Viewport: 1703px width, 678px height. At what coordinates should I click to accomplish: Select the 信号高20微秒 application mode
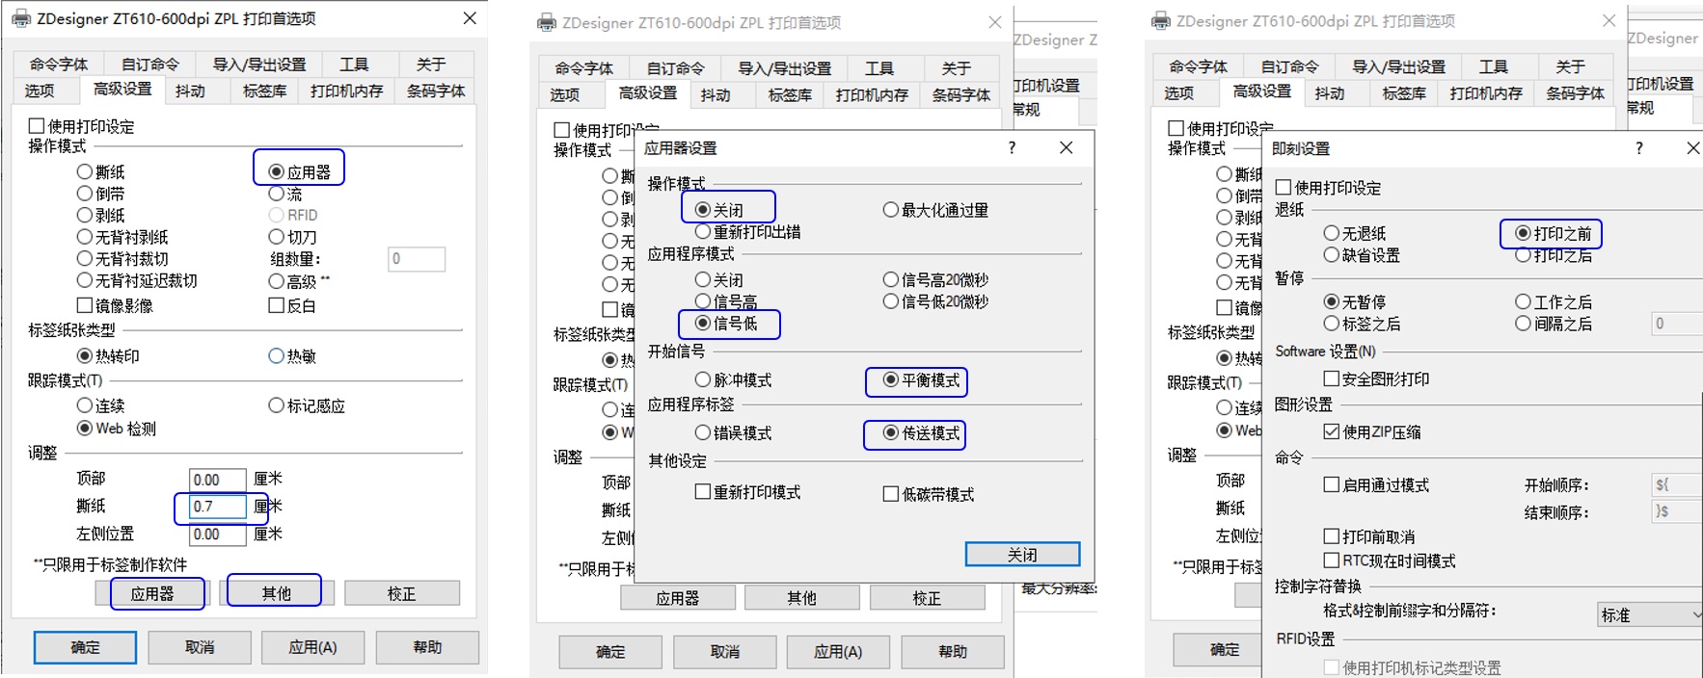click(891, 280)
